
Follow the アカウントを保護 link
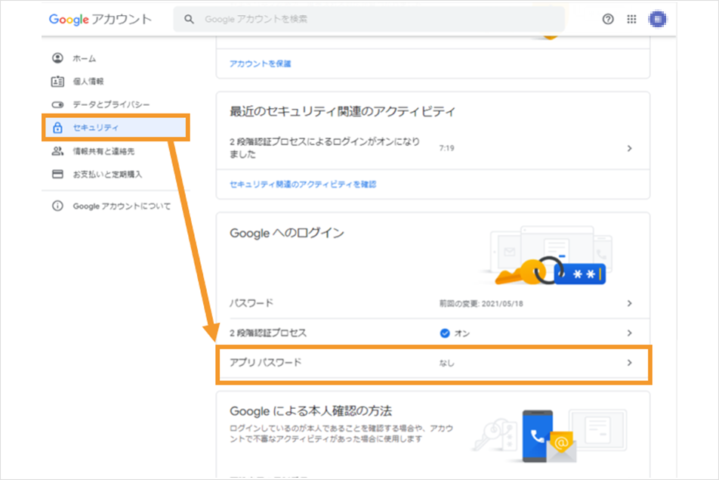coord(260,63)
